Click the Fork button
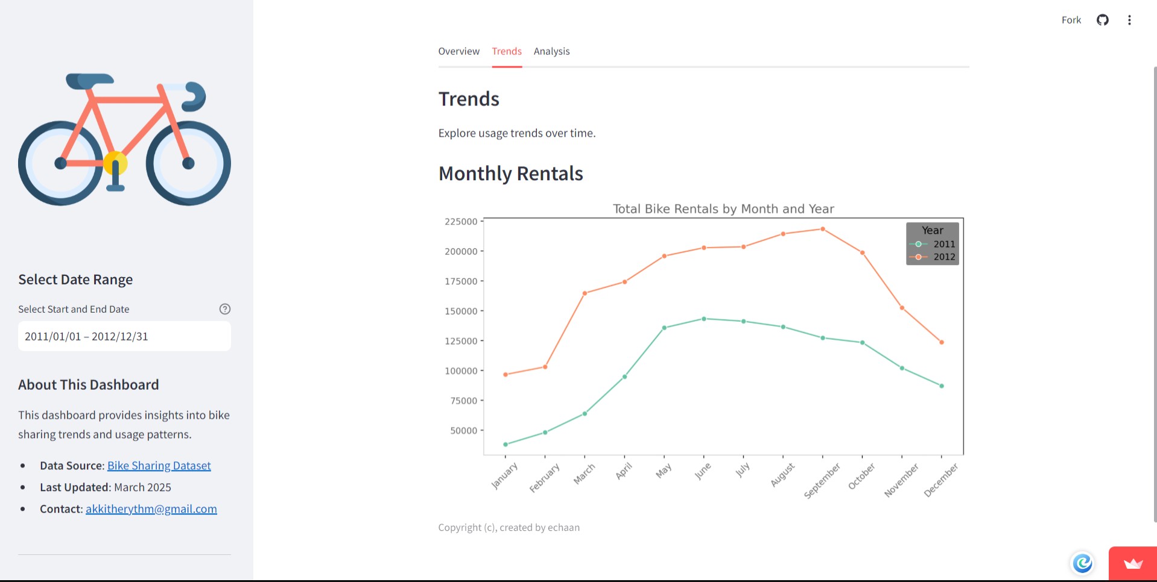This screenshot has height=582, width=1157. pos(1070,20)
